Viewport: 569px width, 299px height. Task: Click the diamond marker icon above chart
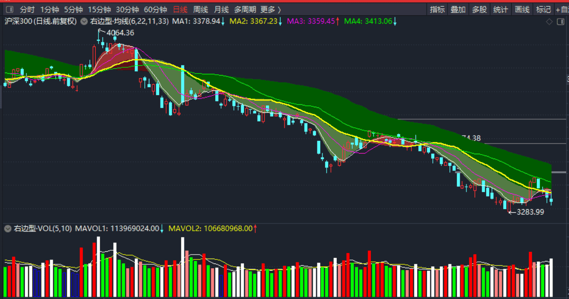(x=549, y=22)
